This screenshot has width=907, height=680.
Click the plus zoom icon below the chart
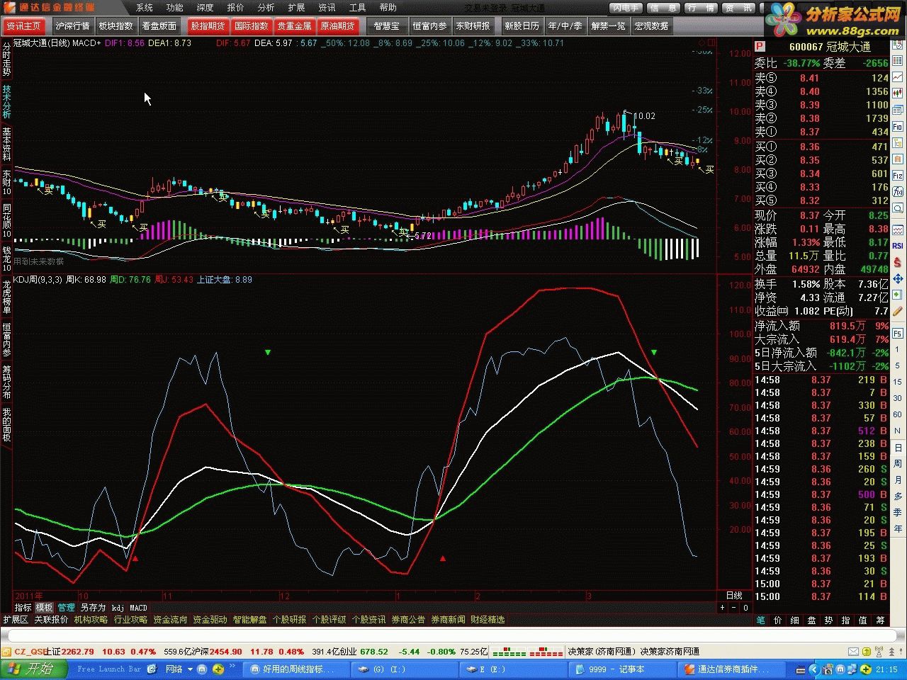coord(723,608)
